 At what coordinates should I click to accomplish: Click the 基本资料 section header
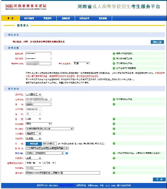pyautogui.click(x=84, y=89)
